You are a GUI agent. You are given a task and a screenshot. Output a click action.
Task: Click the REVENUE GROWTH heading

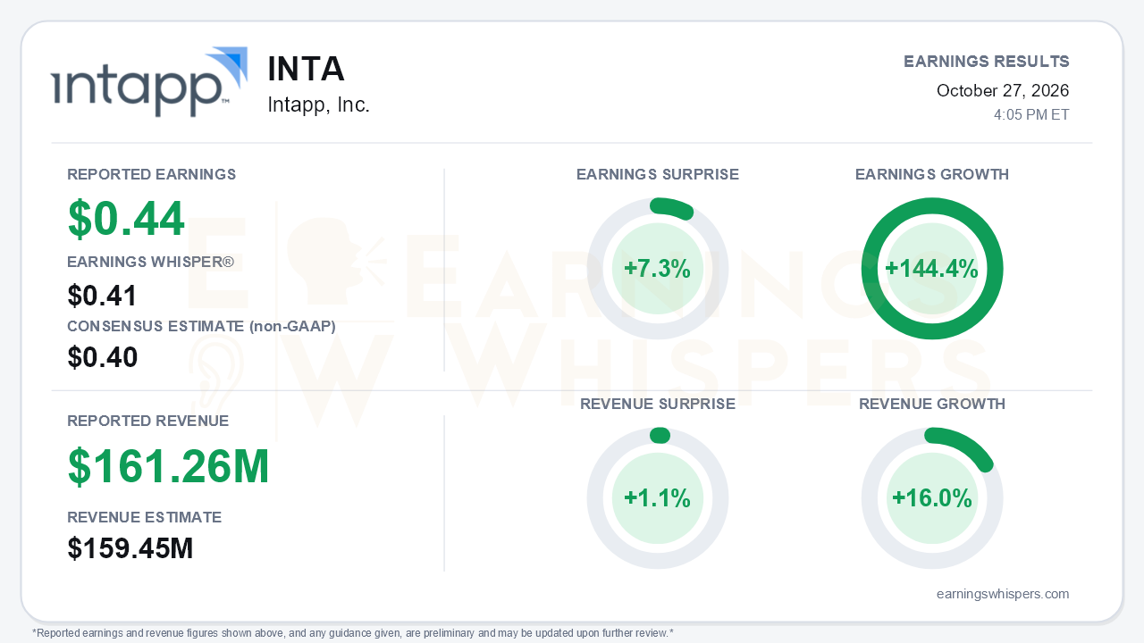point(932,404)
